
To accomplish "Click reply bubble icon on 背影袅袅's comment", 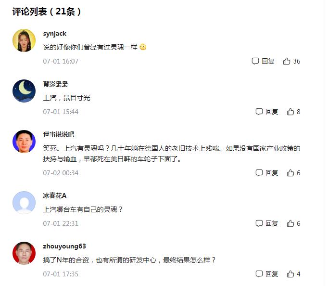I will pyautogui.click(x=259, y=112).
